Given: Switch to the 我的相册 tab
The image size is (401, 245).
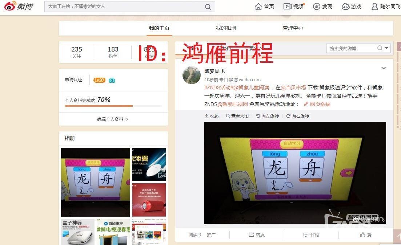Looking at the screenshot, I should (226, 28).
